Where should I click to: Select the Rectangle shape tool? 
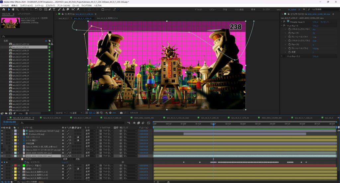[x=46, y=9]
